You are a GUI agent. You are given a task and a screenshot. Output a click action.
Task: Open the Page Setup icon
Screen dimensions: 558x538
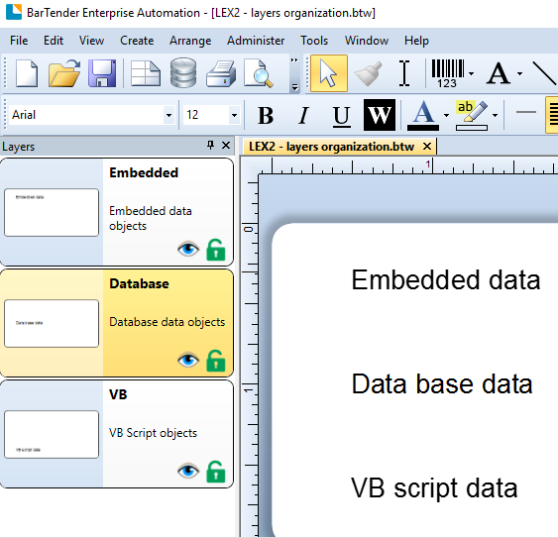tap(145, 73)
